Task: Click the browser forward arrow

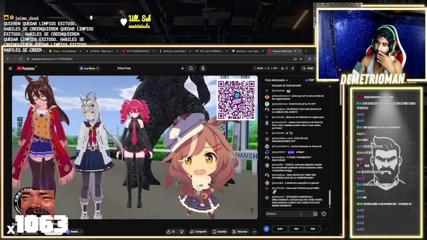Action: tap(14, 59)
